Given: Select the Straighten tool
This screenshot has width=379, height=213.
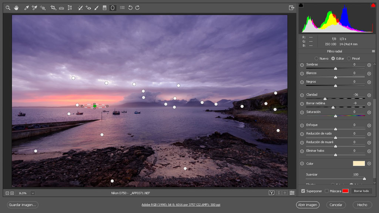Looking at the screenshot, I should pyautogui.click(x=61, y=8).
